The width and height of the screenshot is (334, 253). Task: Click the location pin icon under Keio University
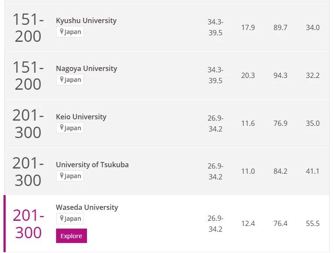point(62,128)
